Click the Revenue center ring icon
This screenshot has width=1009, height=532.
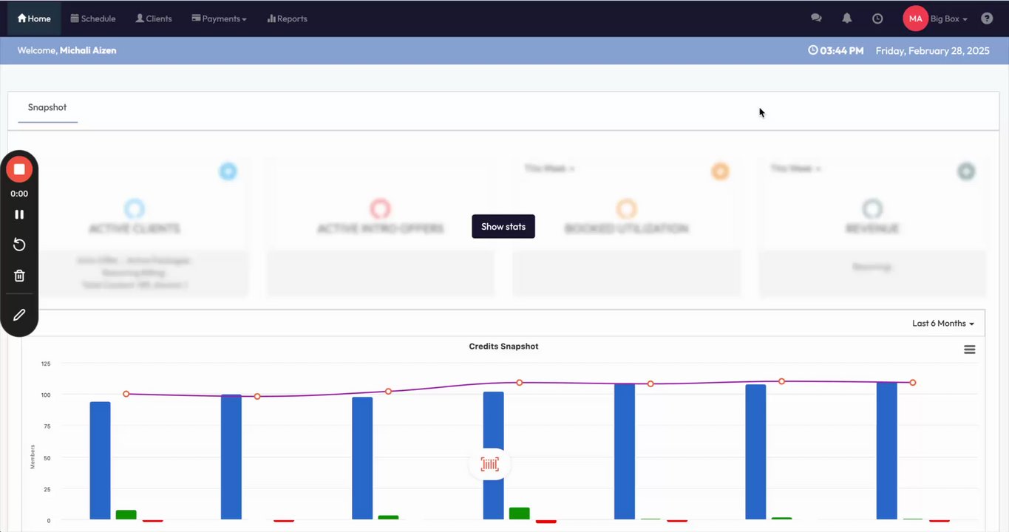click(872, 208)
